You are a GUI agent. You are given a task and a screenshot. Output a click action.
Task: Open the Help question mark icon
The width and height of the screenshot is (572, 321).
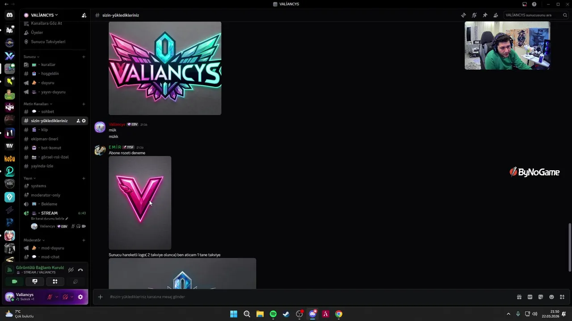click(x=534, y=4)
